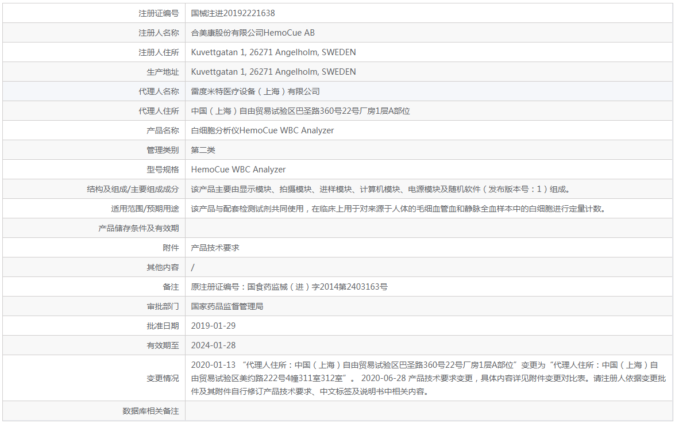
Task: Click the 注册人名称 label
Action: coord(159,33)
